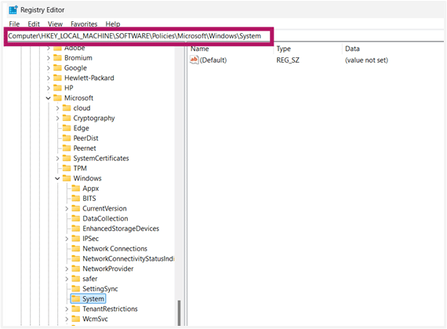Click the Google folder icon
447x329 pixels.
(57, 68)
